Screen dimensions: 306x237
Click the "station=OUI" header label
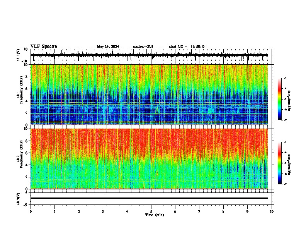(143, 46)
